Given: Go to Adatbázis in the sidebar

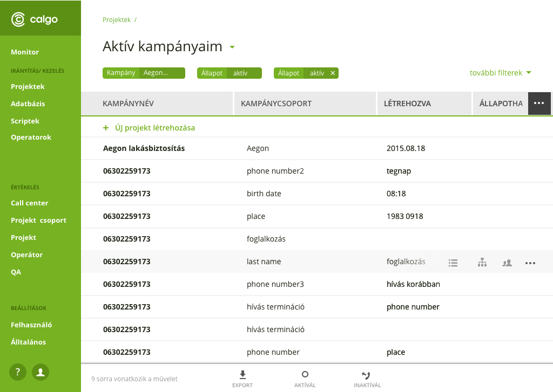Looking at the screenshot, I should pyautogui.click(x=28, y=104).
